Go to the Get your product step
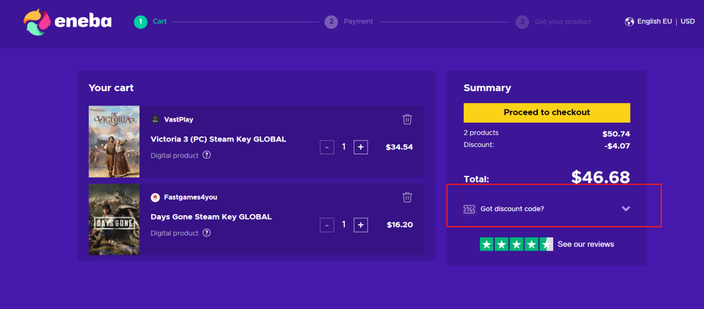704x309 pixels. (x=554, y=22)
